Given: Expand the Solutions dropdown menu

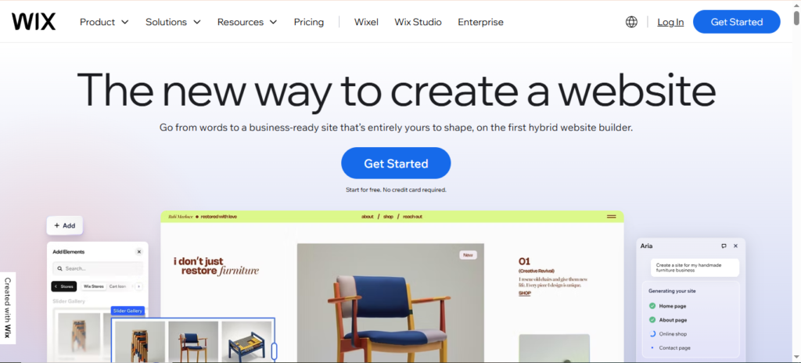Looking at the screenshot, I should click(173, 22).
